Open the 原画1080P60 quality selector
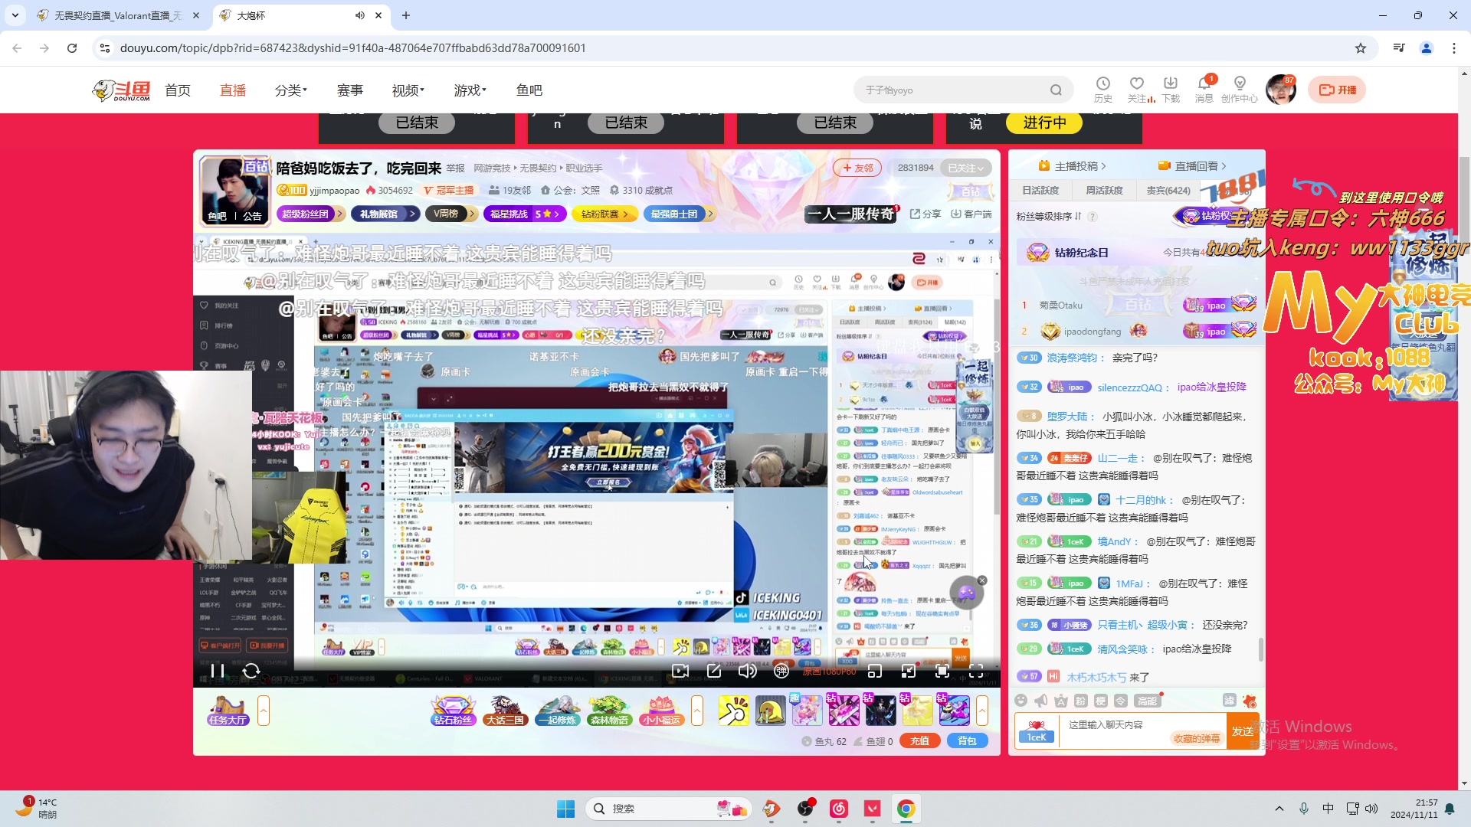Screen dimensions: 1471x827 tap(829, 672)
